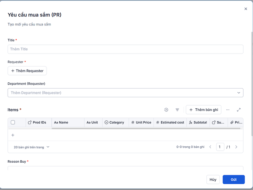This screenshot has width=253, height=190.
Task: Click the Prod IDs column header
Action: tap(39, 122)
